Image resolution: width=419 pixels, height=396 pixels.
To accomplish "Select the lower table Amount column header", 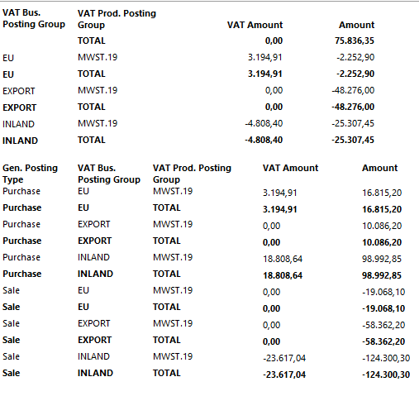I will (x=379, y=168).
